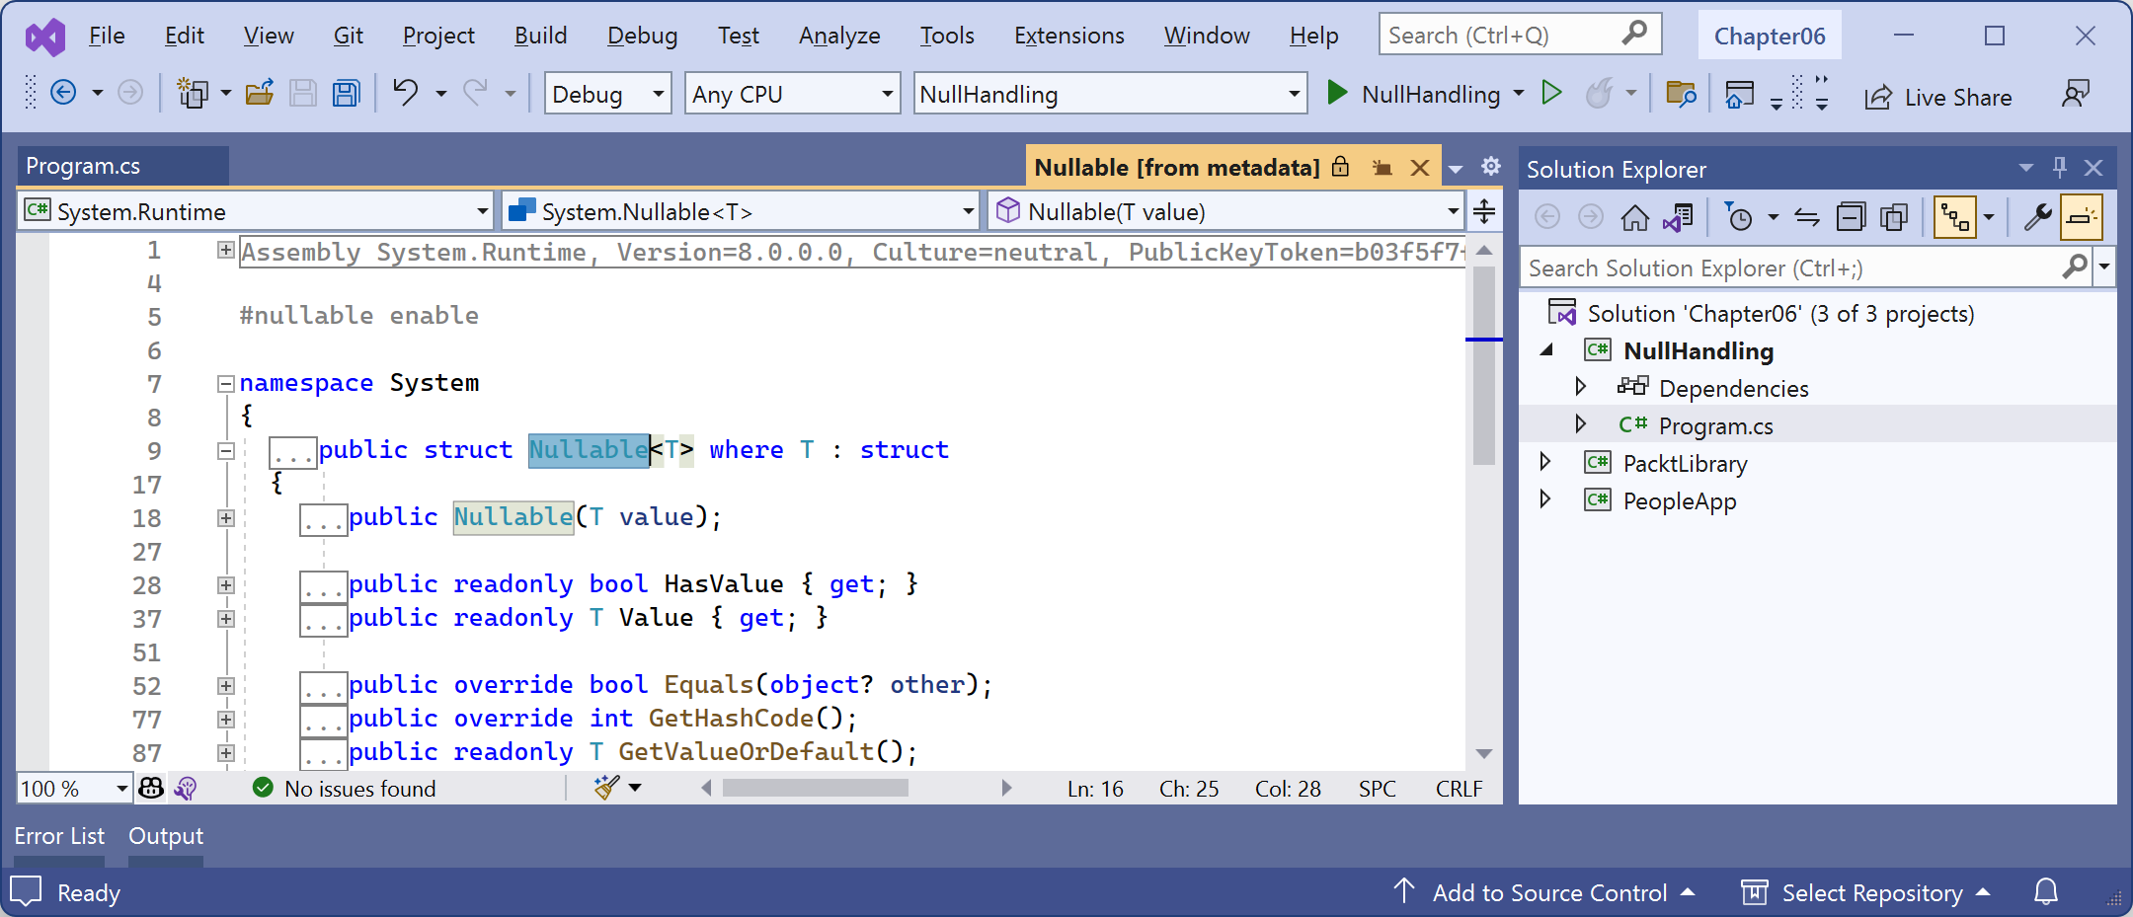The height and width of the screenshot is (917, 2133).
Task: Open the Analyze menu
Action: 839,36
